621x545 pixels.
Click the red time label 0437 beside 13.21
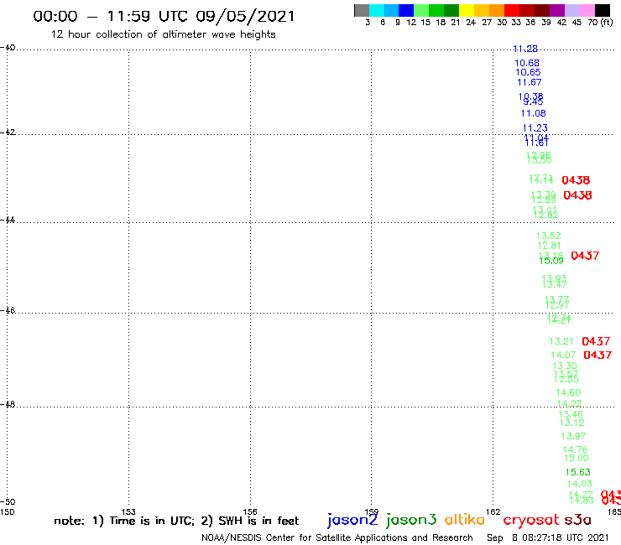(596, 341)
